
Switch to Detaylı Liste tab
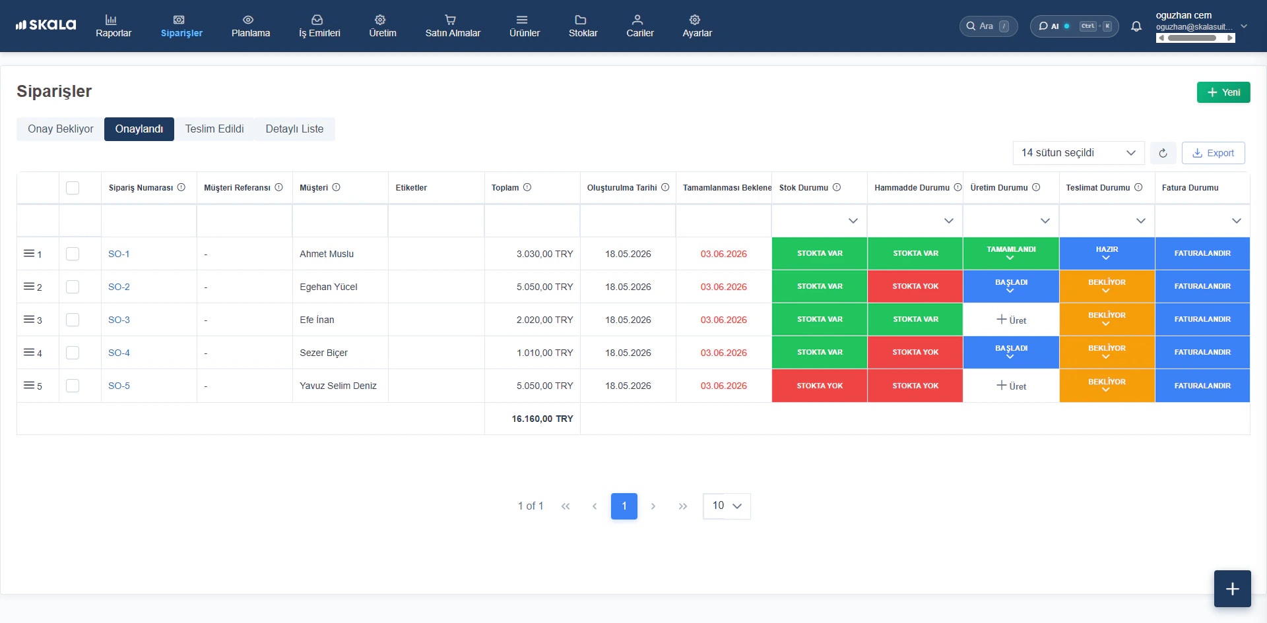(294, 129)
